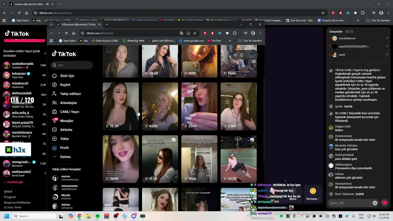Click the Ara search field in TikTok
This screenshot has height=221, width=393.
(72, 65)
